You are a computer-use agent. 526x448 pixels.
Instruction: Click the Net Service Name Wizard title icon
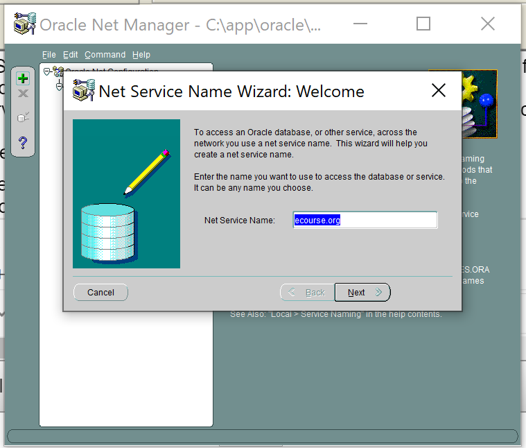click(84, 91)
